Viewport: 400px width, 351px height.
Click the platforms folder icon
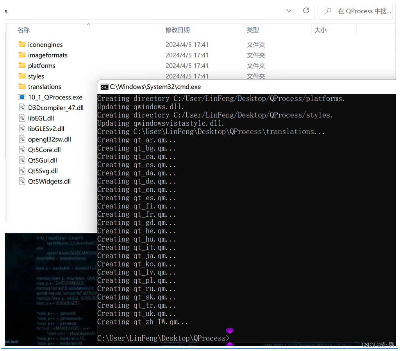(x=22, y=66)
